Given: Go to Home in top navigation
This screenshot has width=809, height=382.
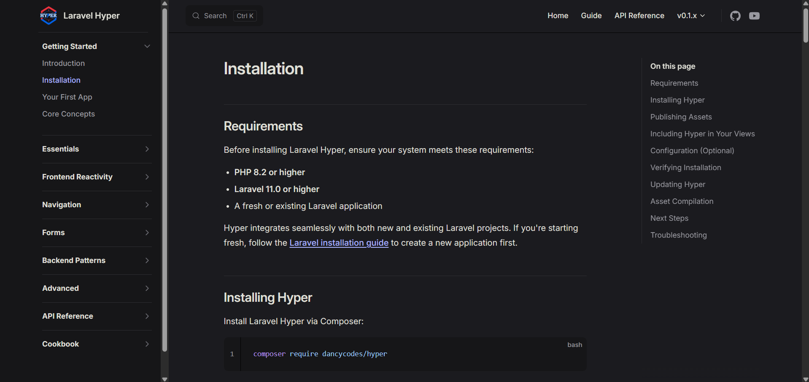Looking at the screenshot, I should point(558,16).
